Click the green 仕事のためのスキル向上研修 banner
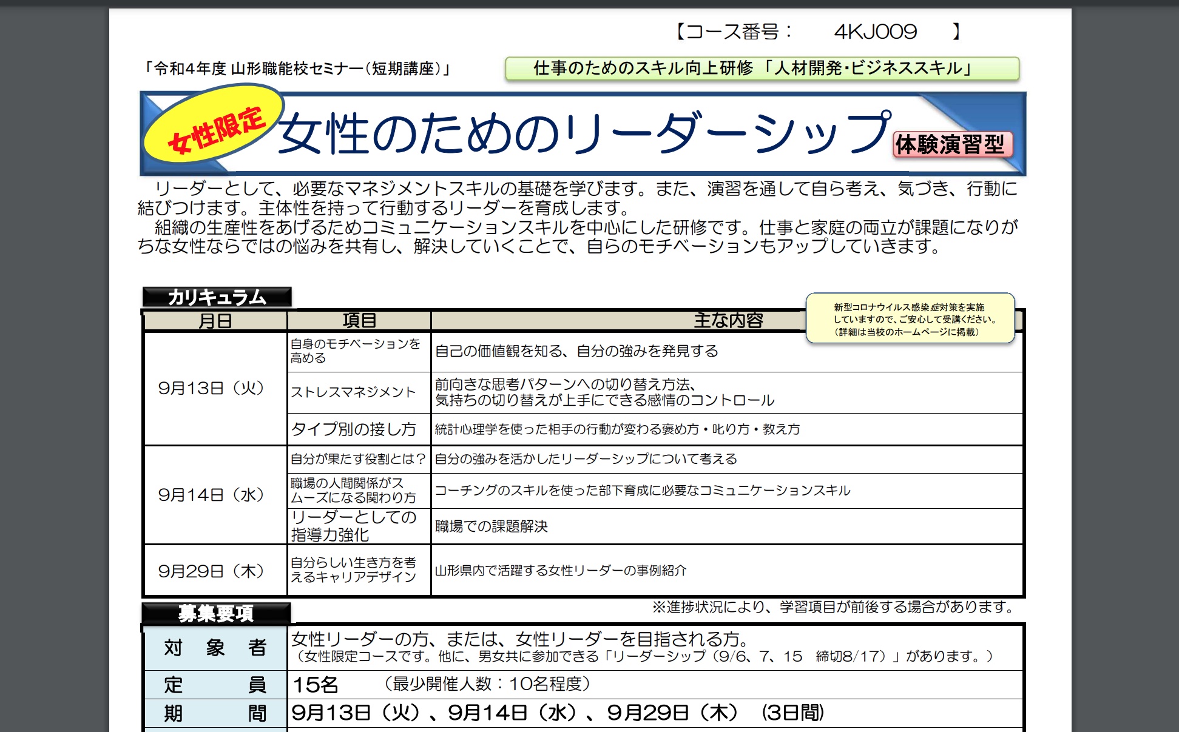1179x732 pixels. coord(761,69)
